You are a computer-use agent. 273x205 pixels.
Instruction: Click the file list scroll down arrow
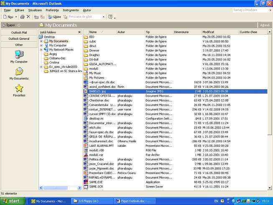click(270, 188)
